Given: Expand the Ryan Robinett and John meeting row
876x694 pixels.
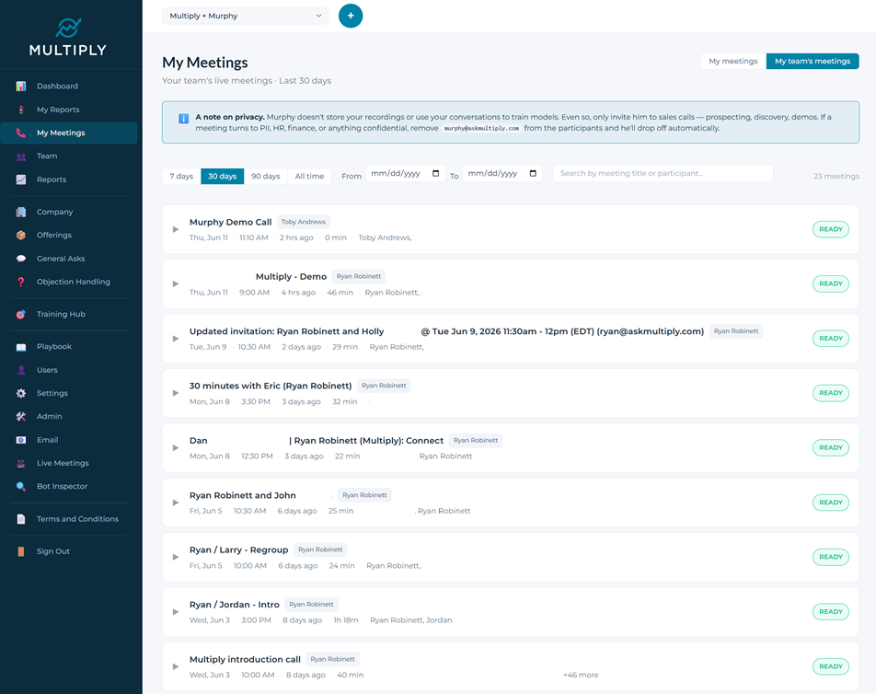Looking at the screenshot, I should pos(176,503).
